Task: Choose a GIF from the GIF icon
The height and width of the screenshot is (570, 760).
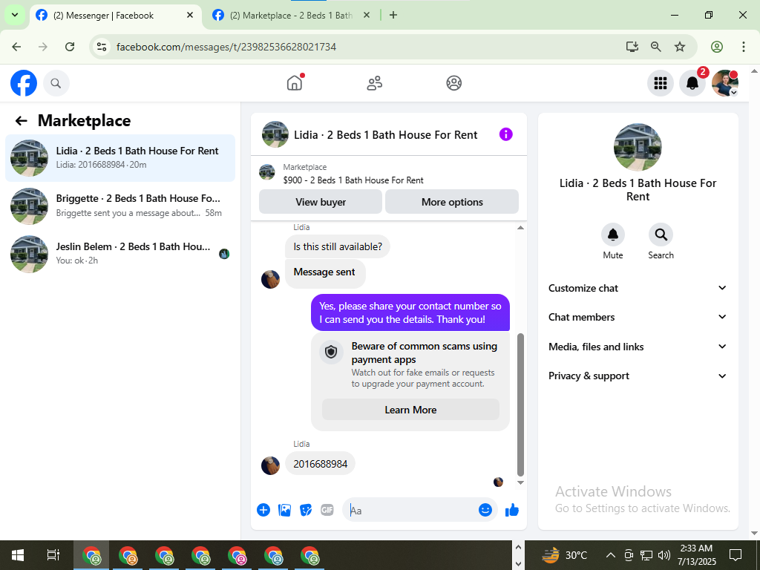Action: click(x=327, y=510)
